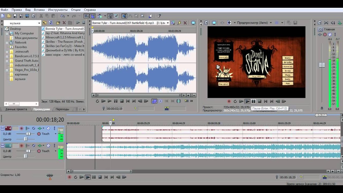Click the Undo arrow in toolbar
The width and height of the screenshot is (343, 193).
pos(62,16)
